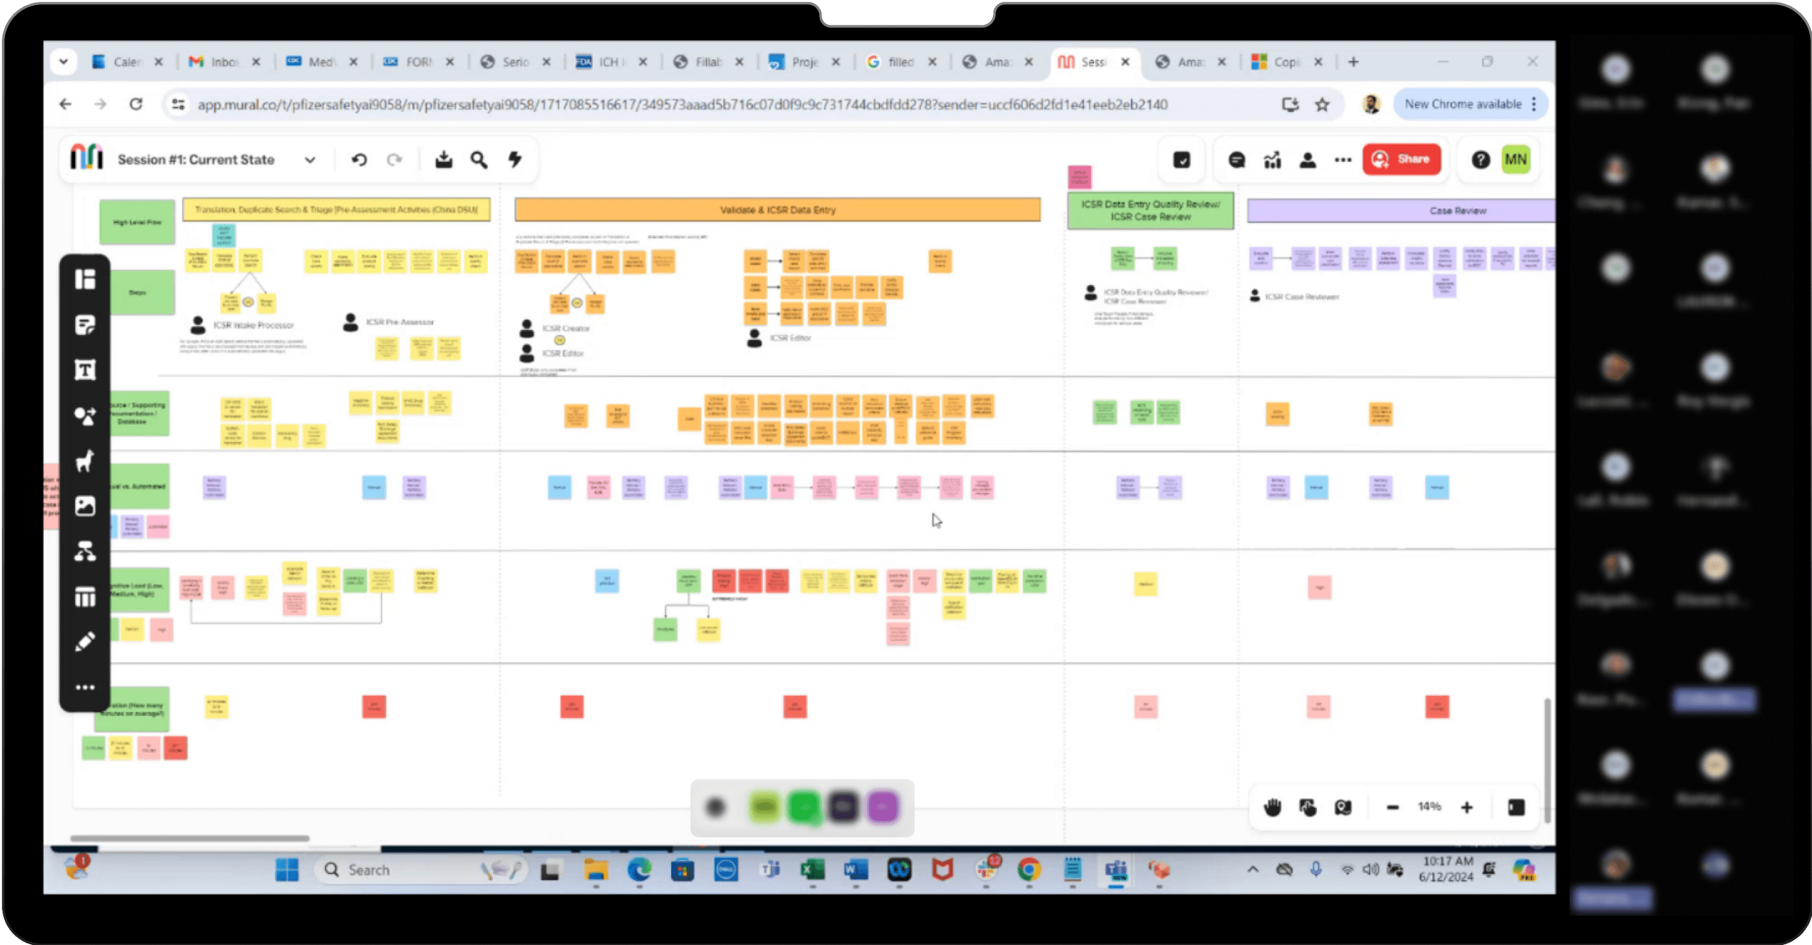Select the Text tool in left toolbar
1812x945 pixels.
[85, 370]
